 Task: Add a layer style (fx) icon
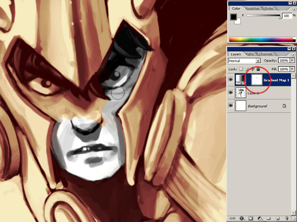point(242,219)
